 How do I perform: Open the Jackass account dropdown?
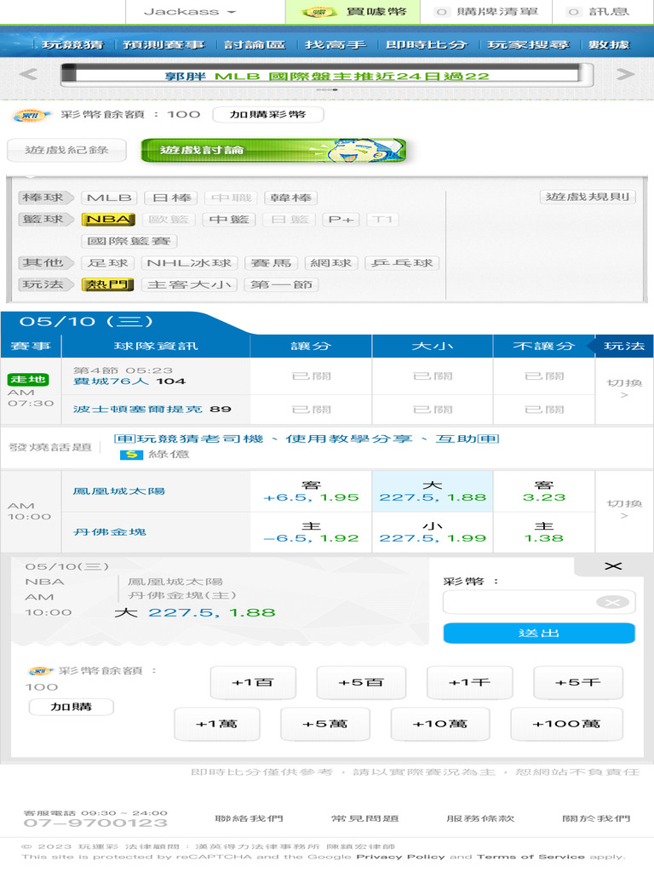190,12
